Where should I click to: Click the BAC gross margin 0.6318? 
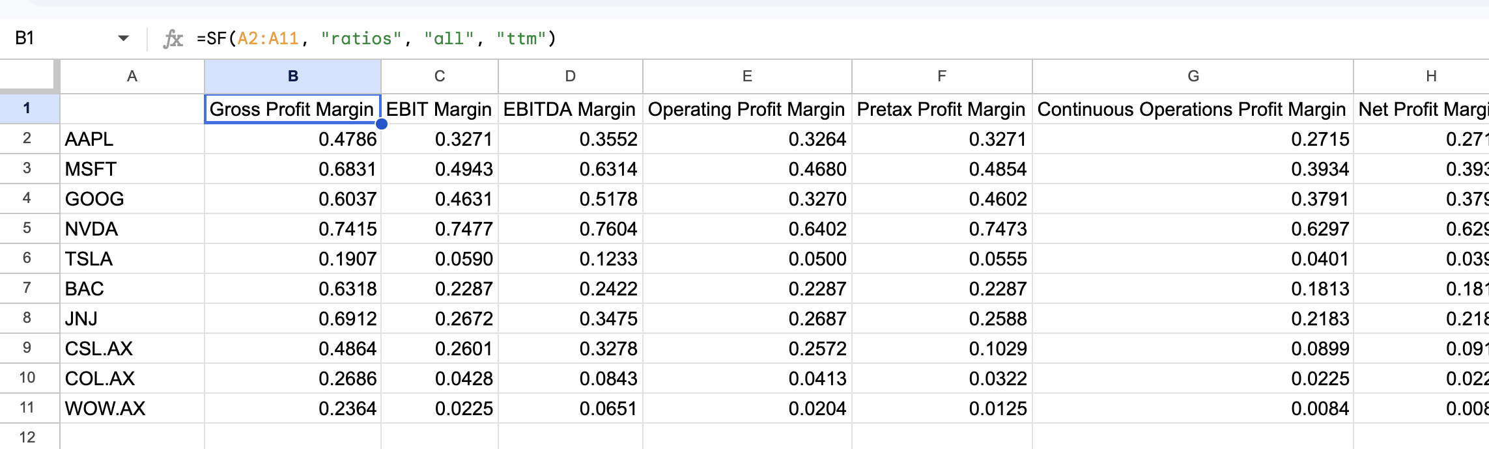(x=292, y=288)
